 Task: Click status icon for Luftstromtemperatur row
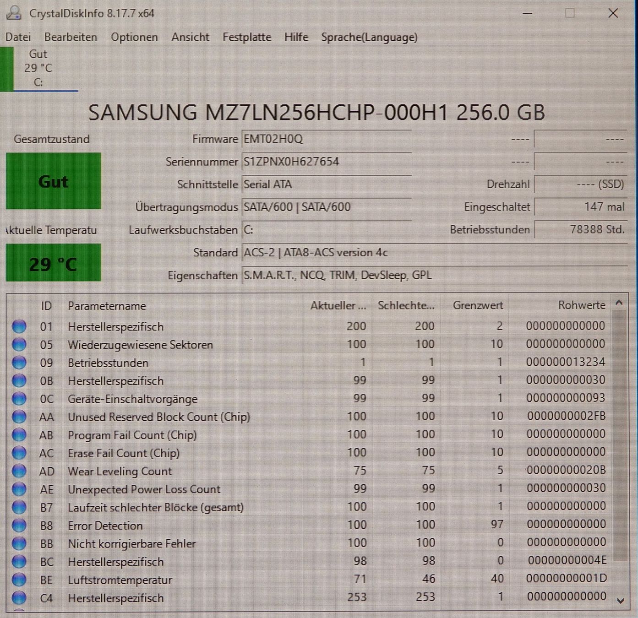click(x=19, y=580)
